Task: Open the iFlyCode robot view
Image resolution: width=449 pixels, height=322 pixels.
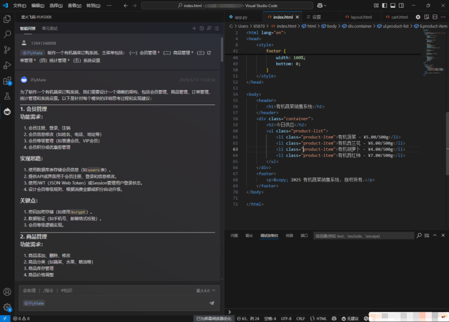Action: pyautogui.click(x=7, y=111)
